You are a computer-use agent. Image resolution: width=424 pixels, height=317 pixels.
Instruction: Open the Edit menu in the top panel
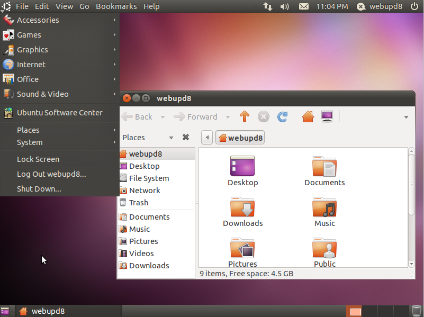42,6
